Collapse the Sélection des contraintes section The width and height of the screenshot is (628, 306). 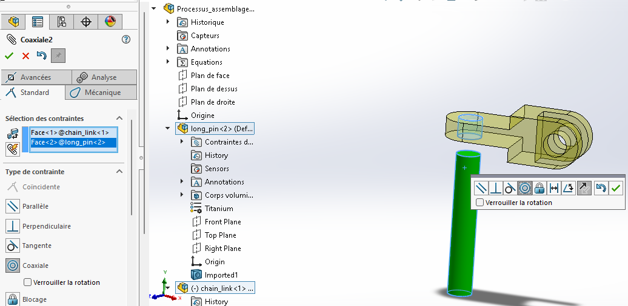[119, 119]
